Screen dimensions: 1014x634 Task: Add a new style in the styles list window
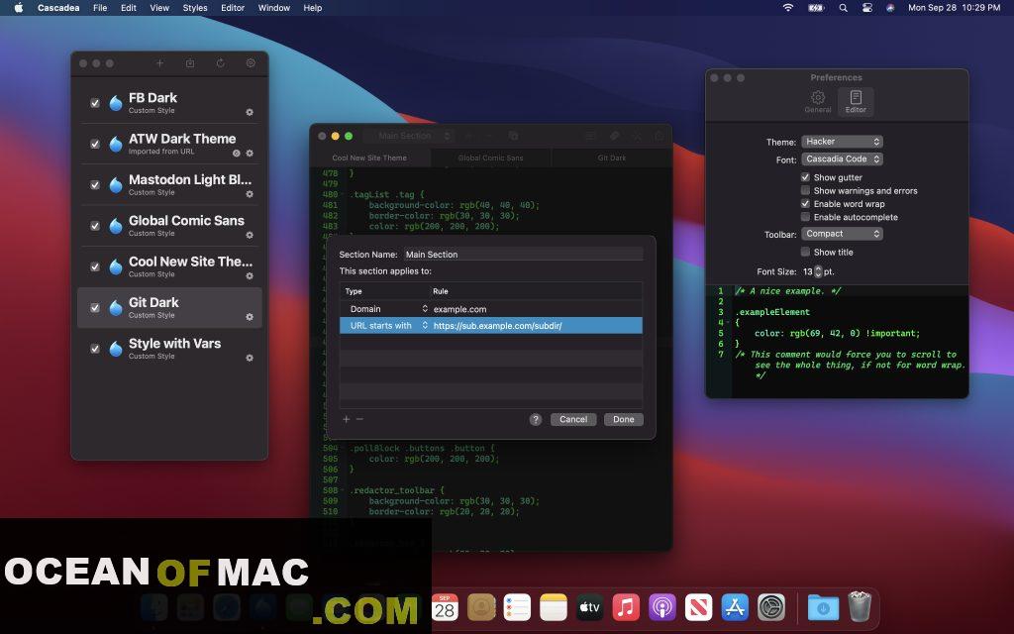159,63
